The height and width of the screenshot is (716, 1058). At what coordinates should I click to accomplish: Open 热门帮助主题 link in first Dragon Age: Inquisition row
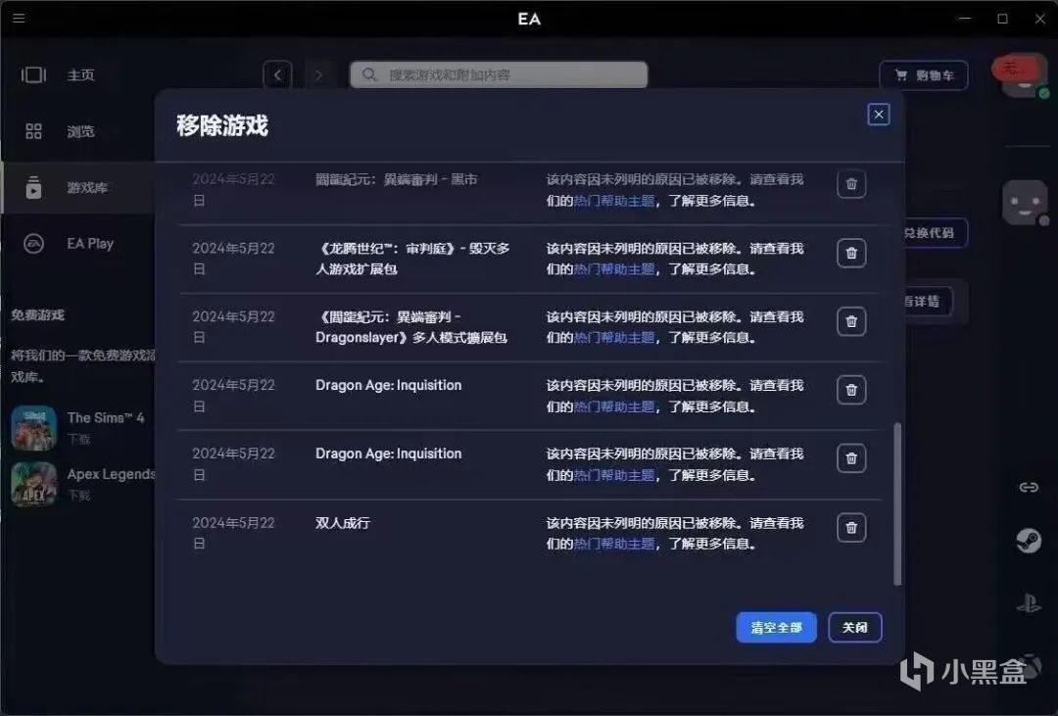[x=614, y=406]
